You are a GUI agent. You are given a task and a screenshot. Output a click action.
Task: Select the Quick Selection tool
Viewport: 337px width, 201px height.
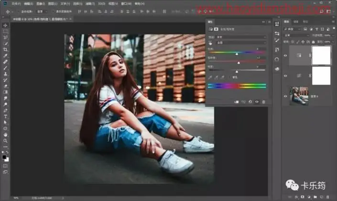pyautogui.click(x=5, y=43)
